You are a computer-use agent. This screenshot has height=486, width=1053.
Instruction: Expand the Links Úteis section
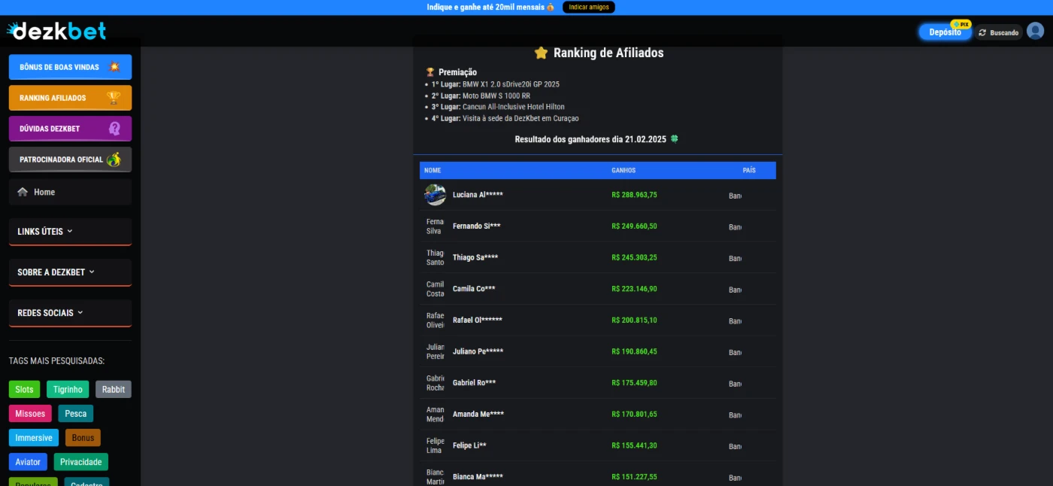pyautogui.click(x=70, y=232)
